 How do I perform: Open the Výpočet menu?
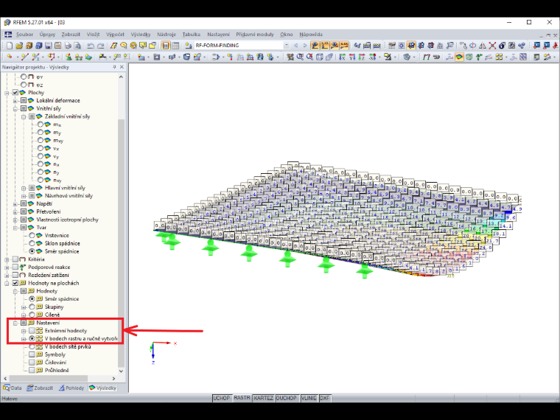click(x=115, y=35)
